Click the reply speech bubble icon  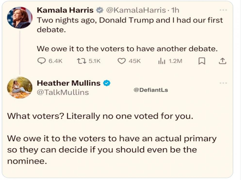pos(42,61)
